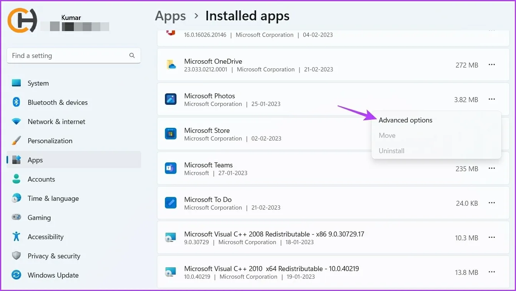The width and height of the screenshot is (516, 291).
Task: Open the three-dot menu for Visual C++ 2008
Action: click(491, 238)
